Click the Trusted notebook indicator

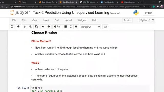click(x=127, y=20)
